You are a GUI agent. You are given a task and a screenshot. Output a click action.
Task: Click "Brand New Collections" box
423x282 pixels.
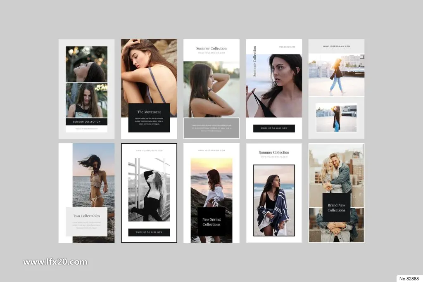(336, 208)
